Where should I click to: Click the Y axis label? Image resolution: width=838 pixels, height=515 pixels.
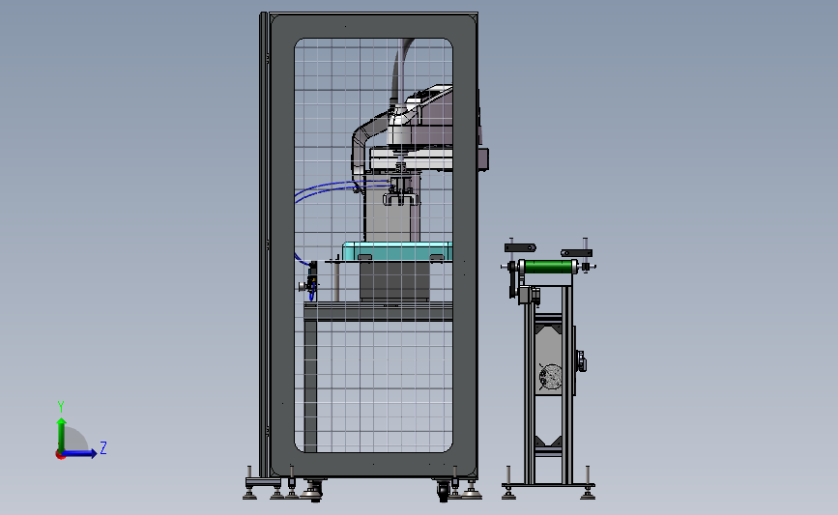point(61,407)
